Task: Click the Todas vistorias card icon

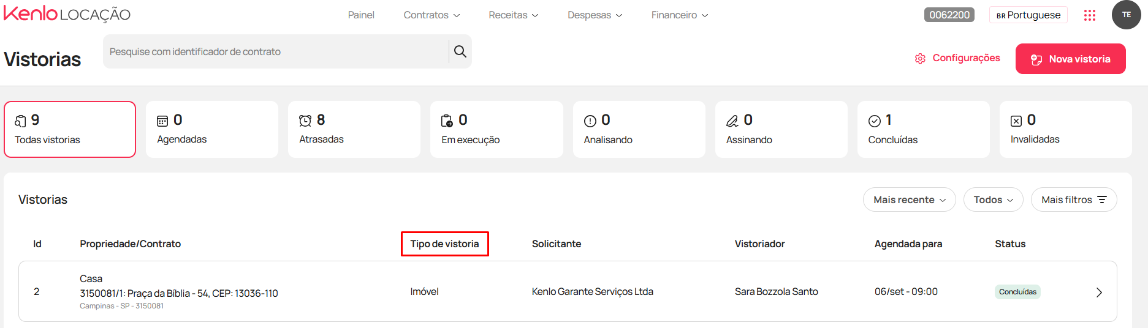Action: point(21,121)
